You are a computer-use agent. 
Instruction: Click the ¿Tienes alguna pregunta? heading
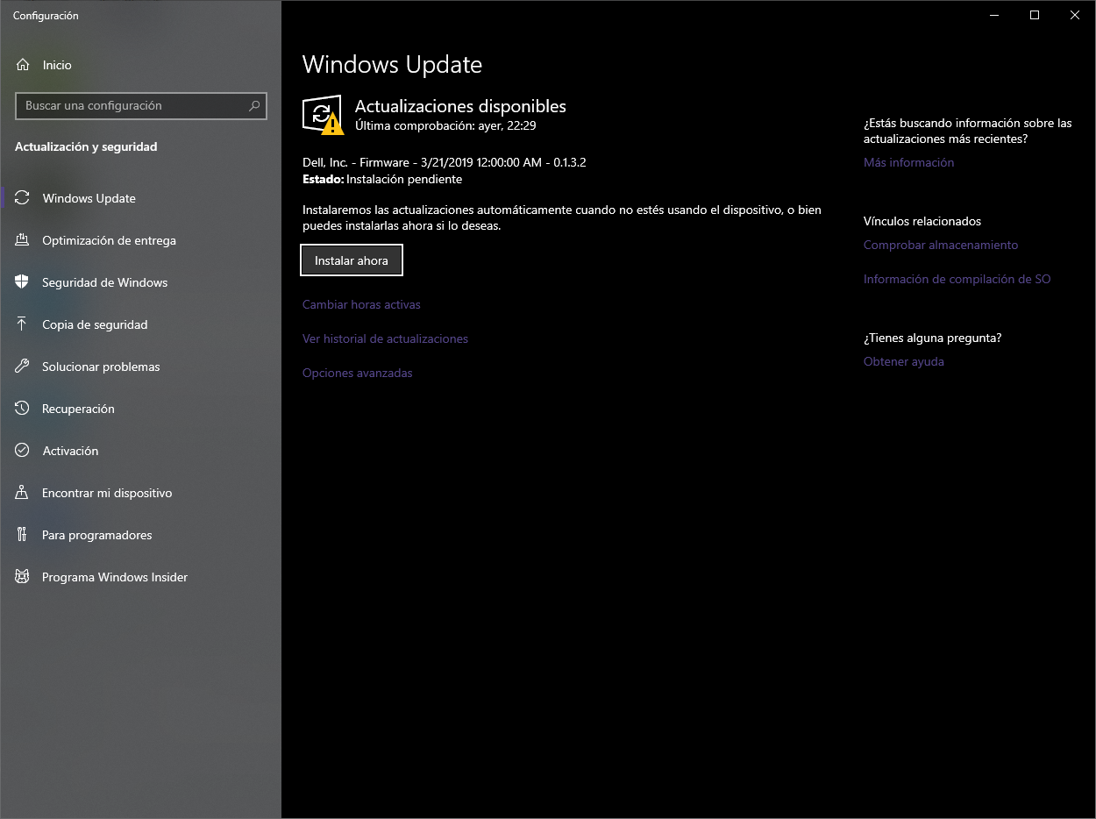(x=932, y=338)
